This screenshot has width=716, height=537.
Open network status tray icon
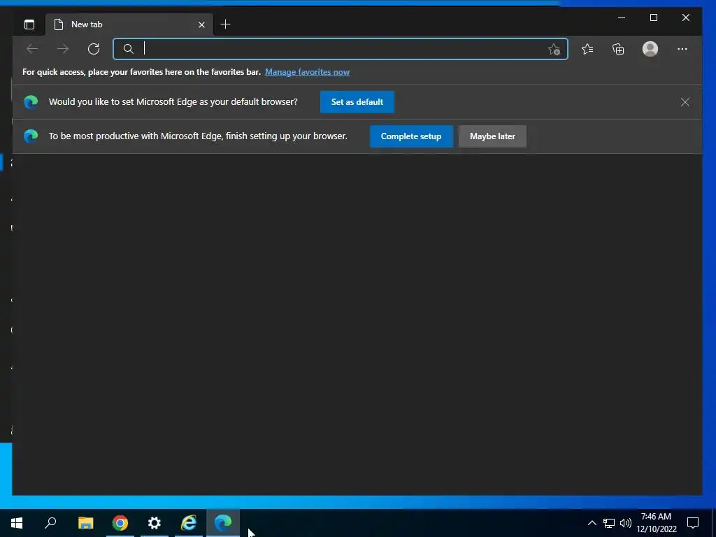point(609,523)
